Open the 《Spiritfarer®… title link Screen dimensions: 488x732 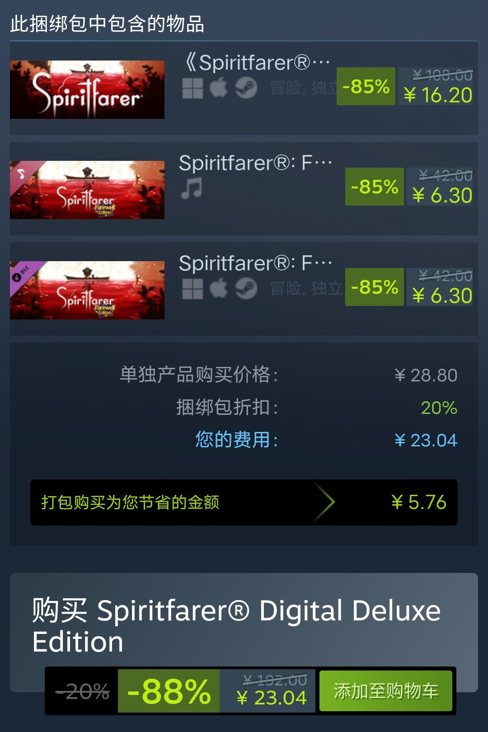[257, 62]
